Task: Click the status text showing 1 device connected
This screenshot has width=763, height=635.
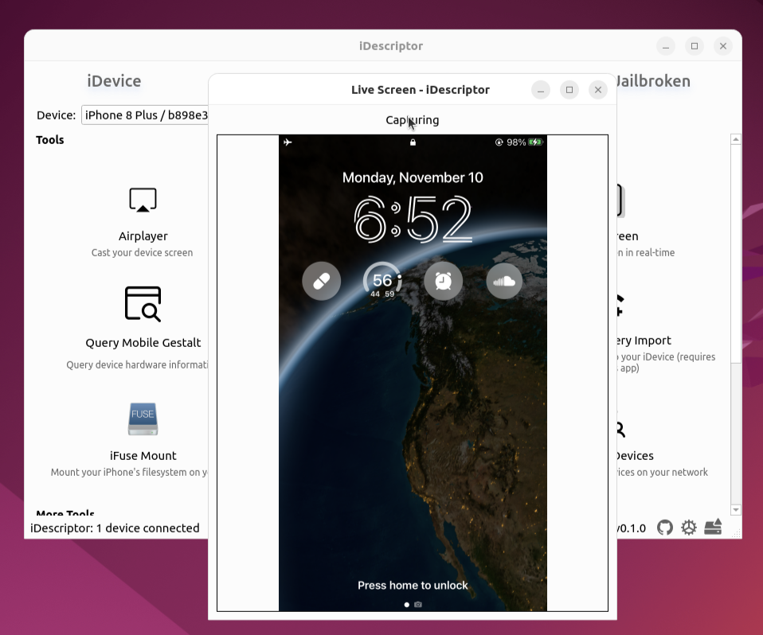Action: (114, 528)
